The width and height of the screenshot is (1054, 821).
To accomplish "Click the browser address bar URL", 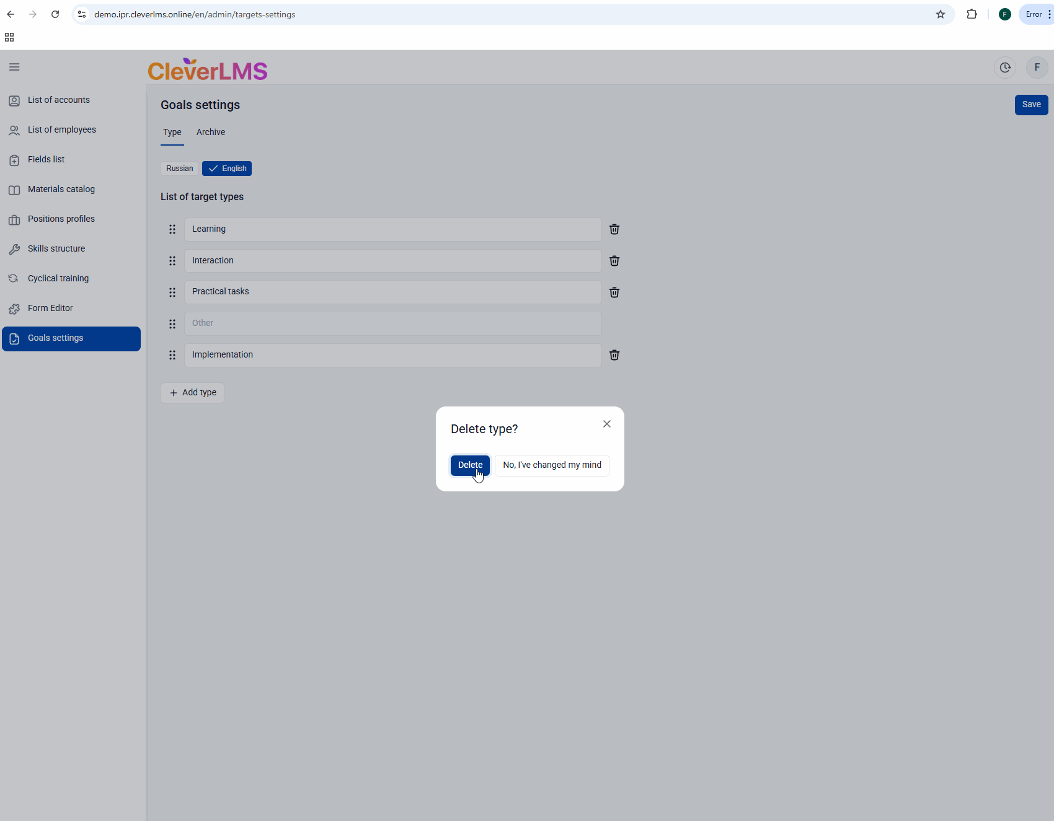I will pos(195,14).
